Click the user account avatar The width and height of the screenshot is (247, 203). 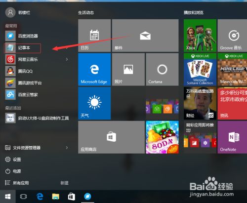tap(10, 12)
